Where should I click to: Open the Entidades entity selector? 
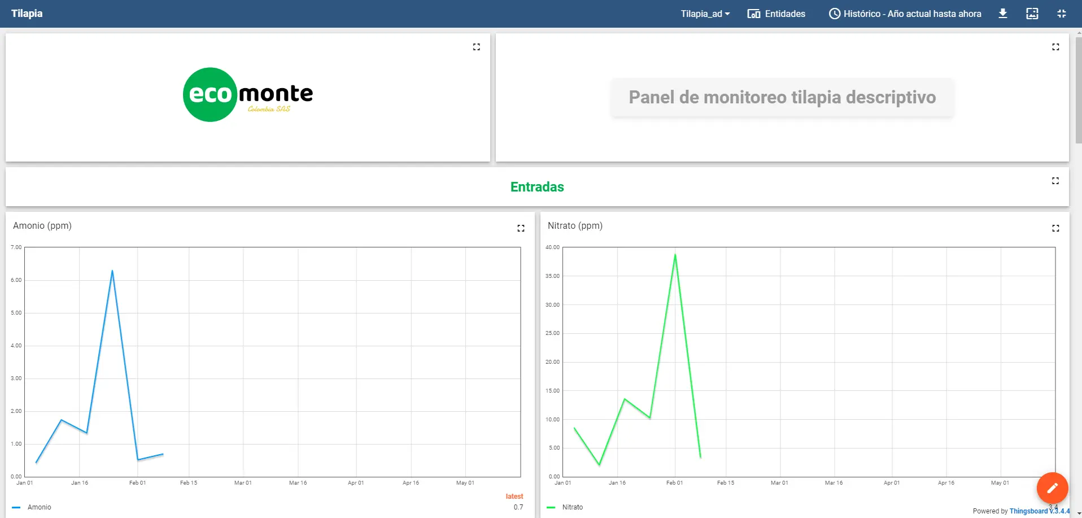tap(776, 14)
